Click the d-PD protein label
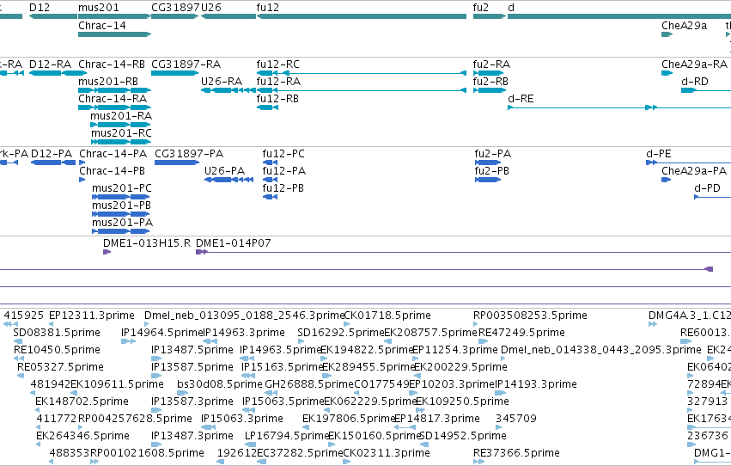Image resolution: width=731 pixels, height=466 pixels. point(707,188)
